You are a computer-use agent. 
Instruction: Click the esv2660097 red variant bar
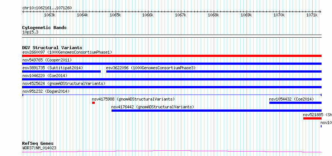172,56
